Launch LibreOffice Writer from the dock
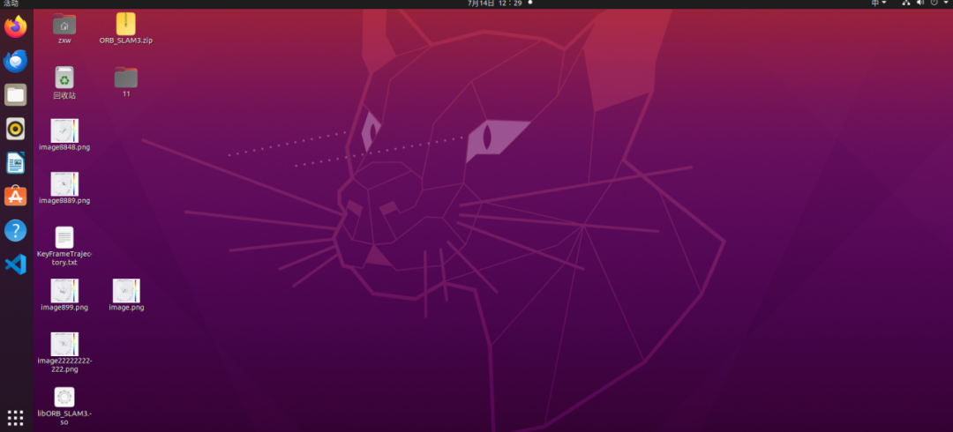 pyautogui.click(x=16, y=163)
